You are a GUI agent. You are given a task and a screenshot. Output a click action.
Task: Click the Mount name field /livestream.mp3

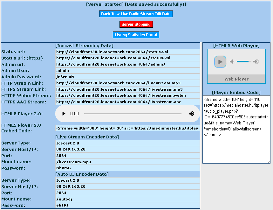(127, 162)
